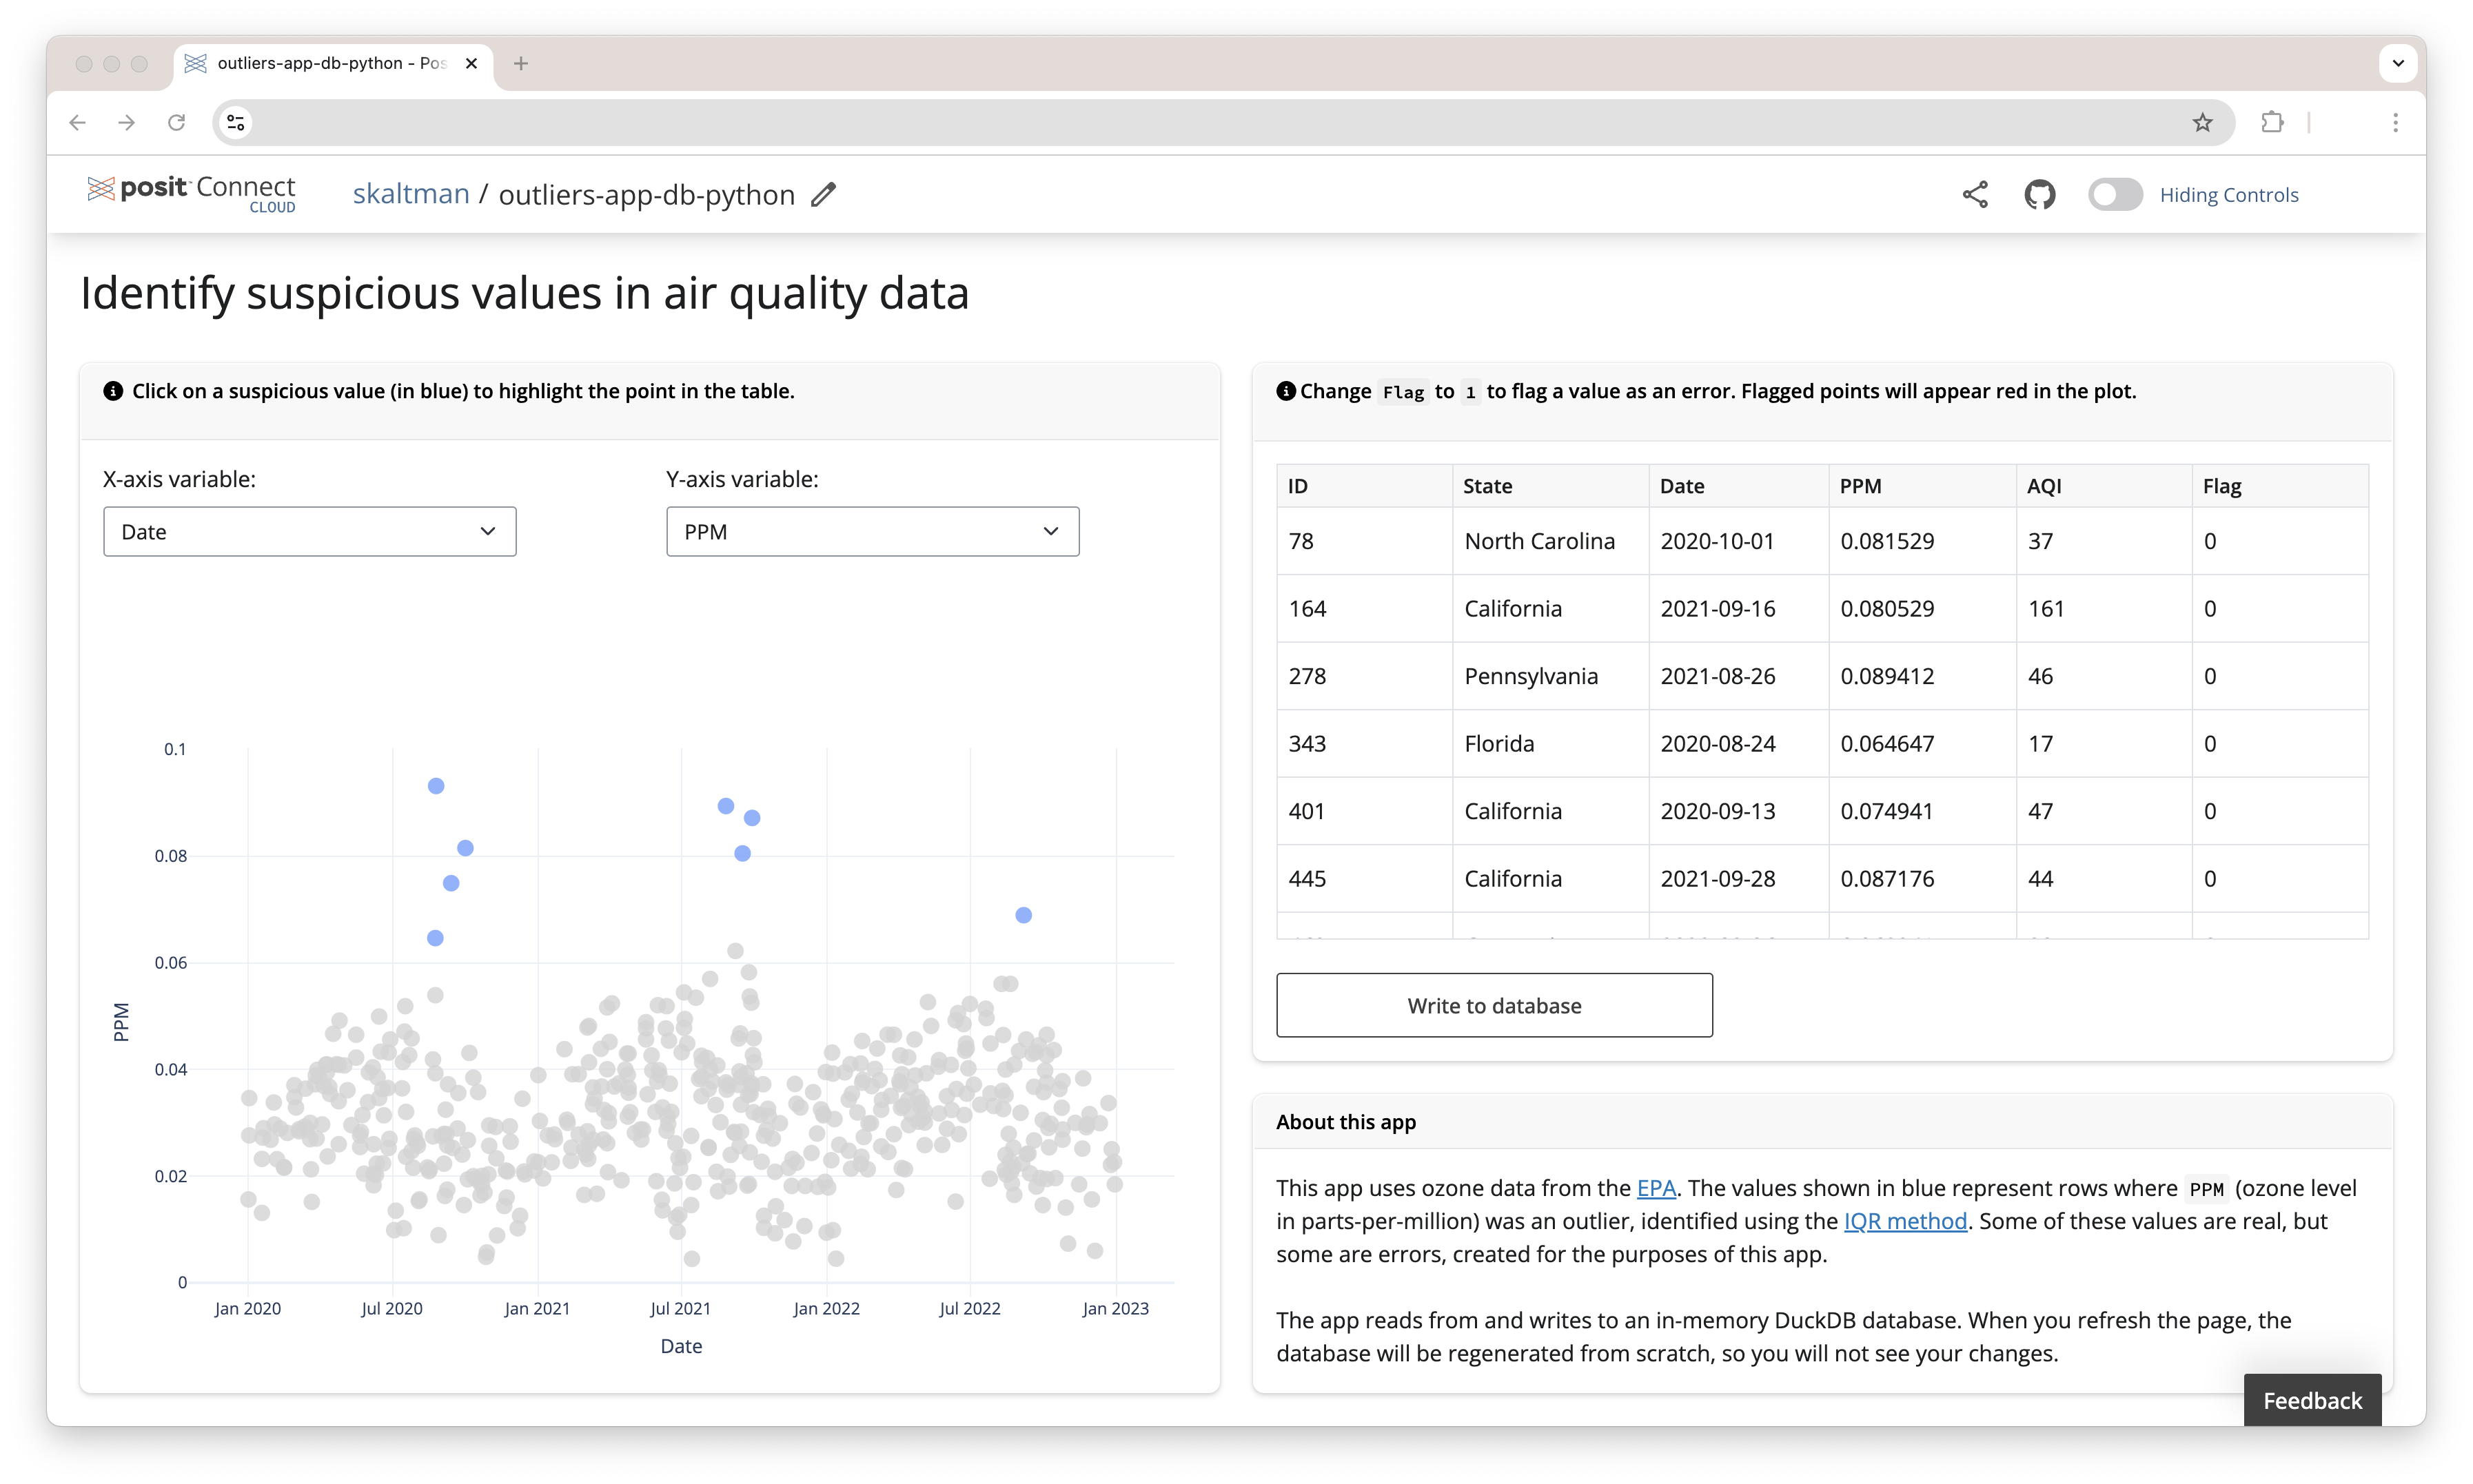2473x1484 pixels.
Task: Open the EPA link
Action: point(1656,1188)
